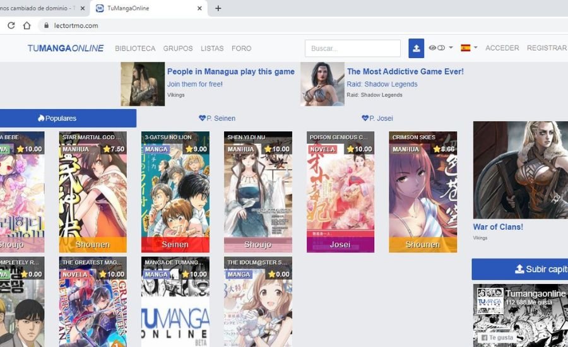Viewport: 568px width, 347px height.
Task: Select the P. Seinen tab
Action: 217,118
